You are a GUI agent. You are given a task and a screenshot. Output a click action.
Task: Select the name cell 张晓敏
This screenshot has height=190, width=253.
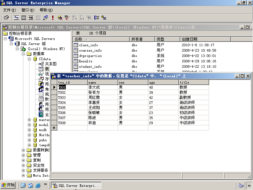point(102,113)
